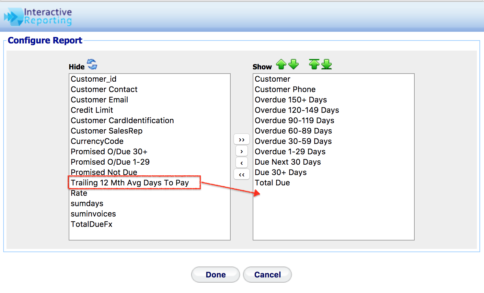Screen dimensions: 484x293
Task: Select Overdue 120-149 Days field
Action: click(334, 110)
